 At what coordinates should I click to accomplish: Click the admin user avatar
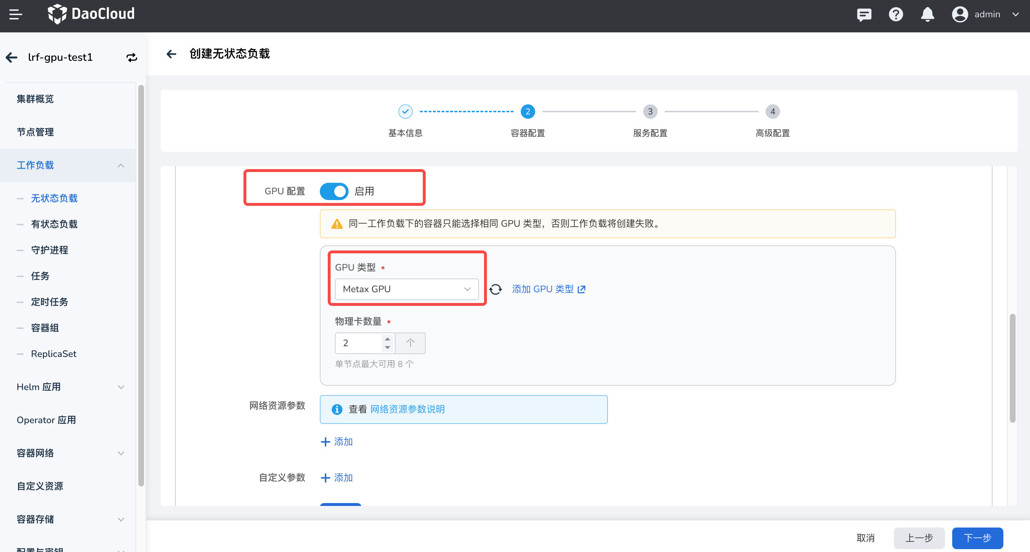coord(960,14)
